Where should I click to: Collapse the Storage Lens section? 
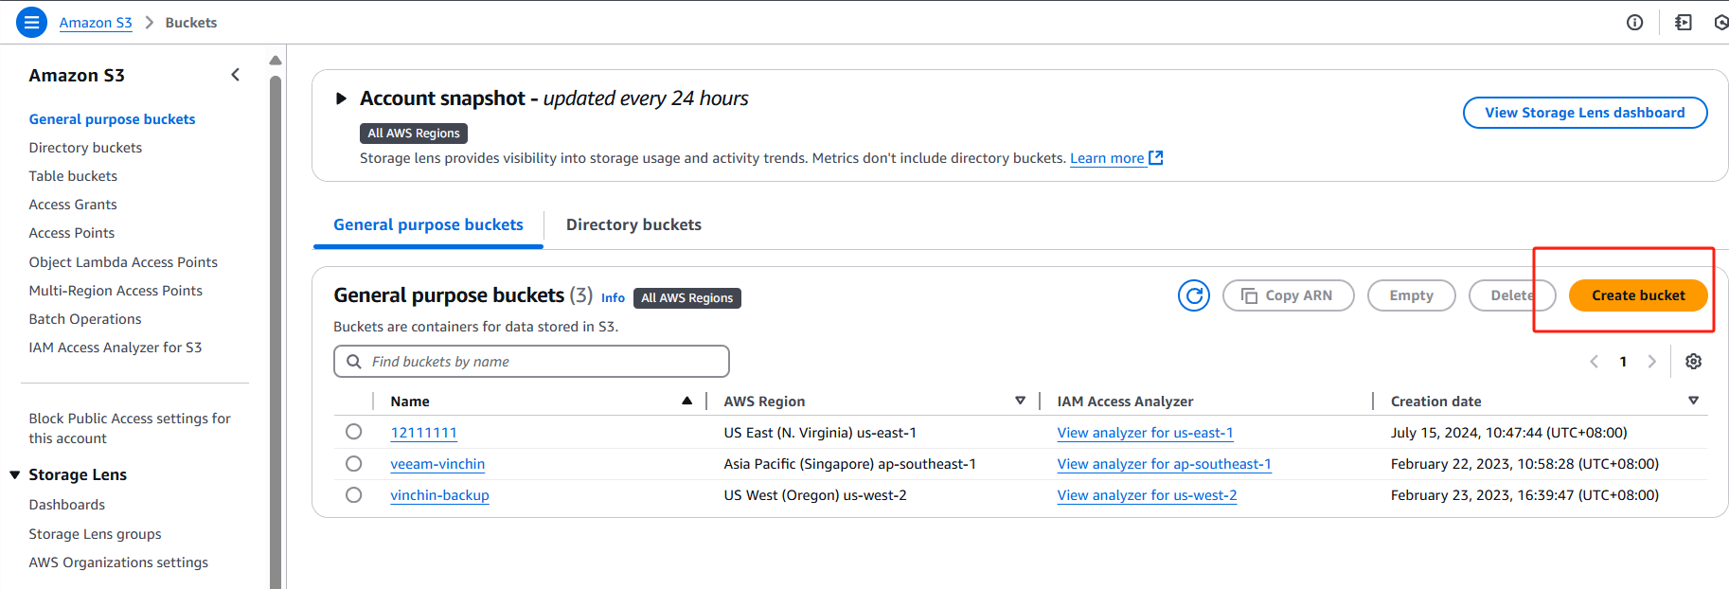click(x=15, y=474)
